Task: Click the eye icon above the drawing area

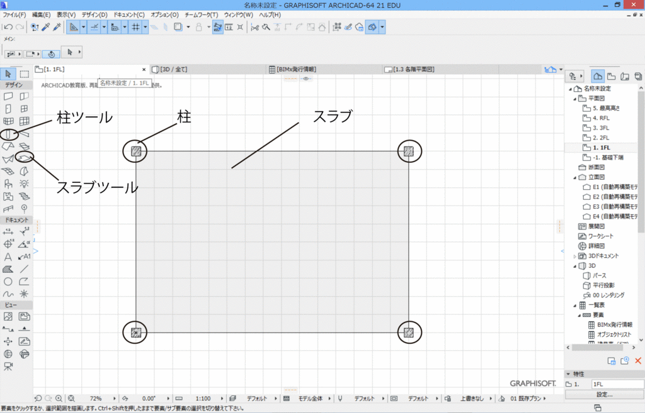Action: click(306, 79)
